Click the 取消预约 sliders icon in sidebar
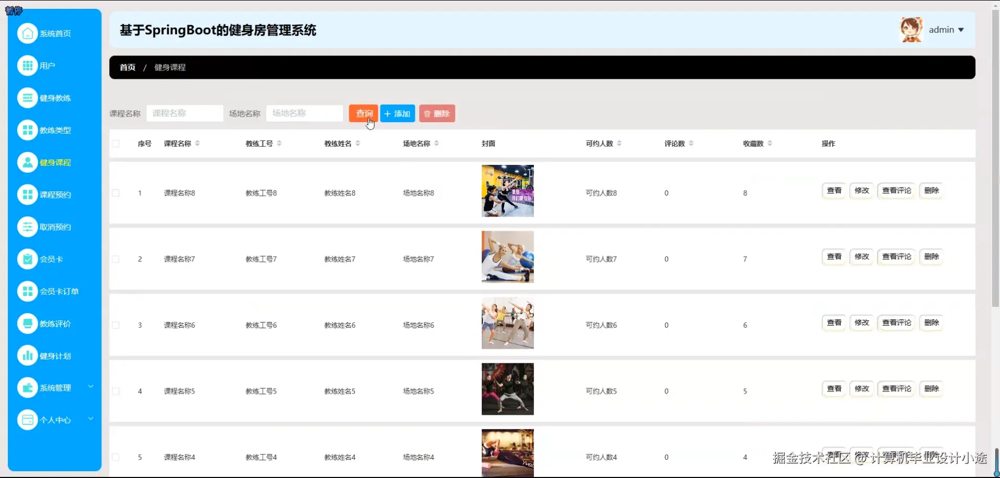This screenshot has width=1000, height=478. coord(27,227)
